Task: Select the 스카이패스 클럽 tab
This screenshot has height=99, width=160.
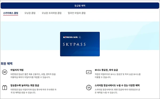Action: point(11,13)
